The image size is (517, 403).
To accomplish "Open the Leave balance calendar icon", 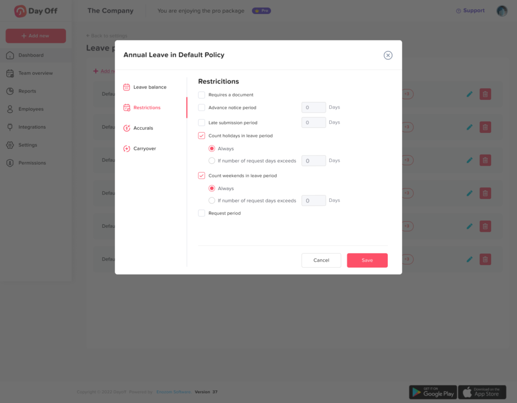I will [127, 87].
